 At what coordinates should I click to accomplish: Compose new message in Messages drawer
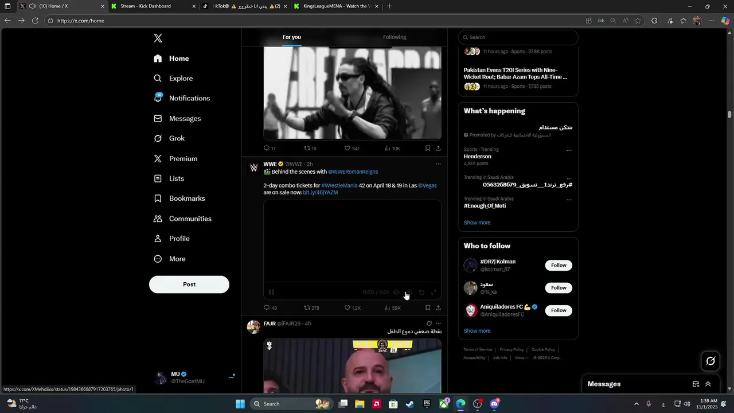(696, 384)
